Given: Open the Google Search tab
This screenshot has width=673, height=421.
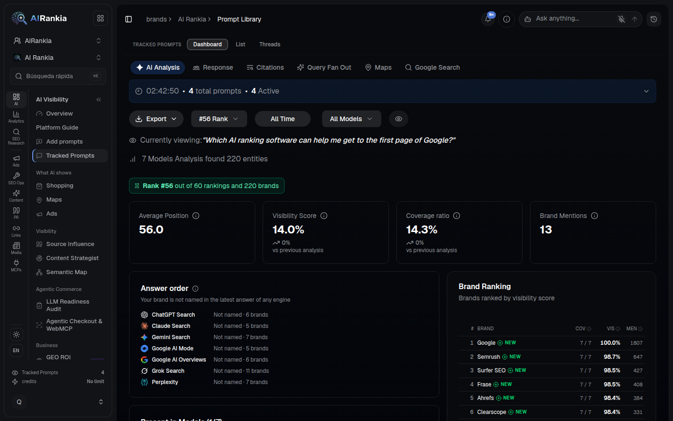Looking at the screenshot, I should tap(432, 67).
